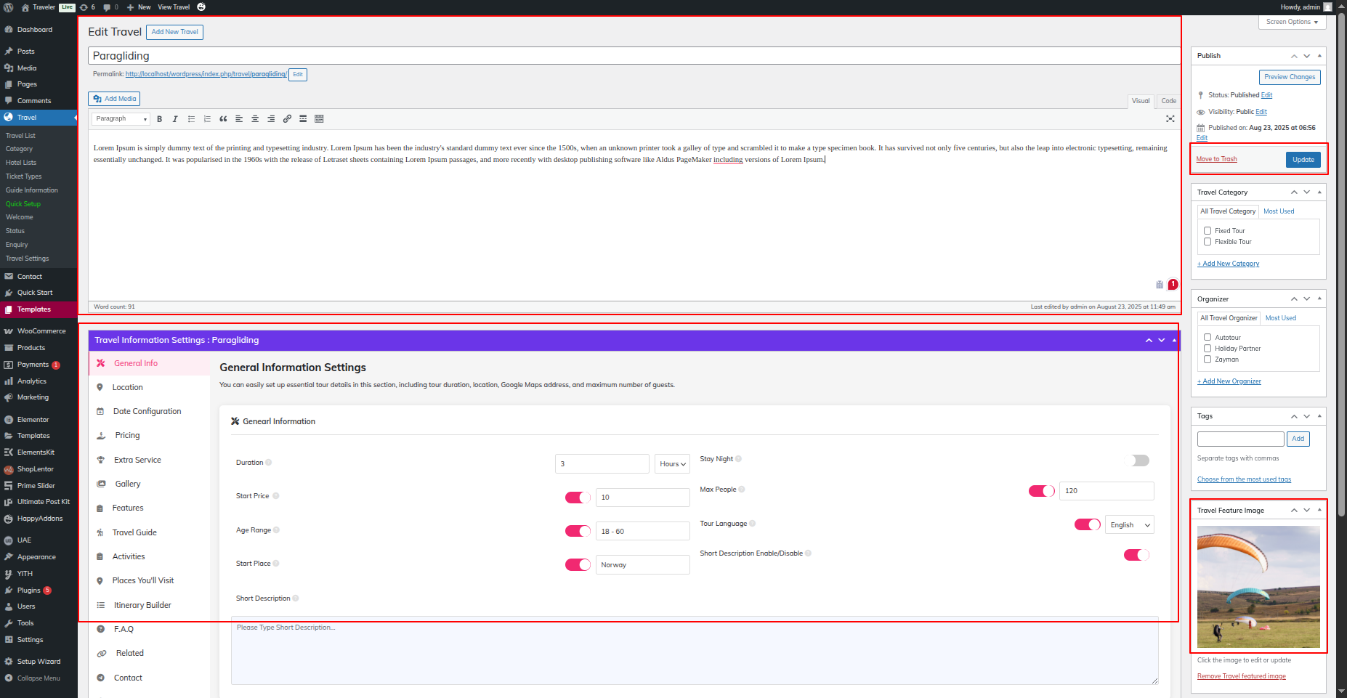Click the Update button

(1303, 160)
